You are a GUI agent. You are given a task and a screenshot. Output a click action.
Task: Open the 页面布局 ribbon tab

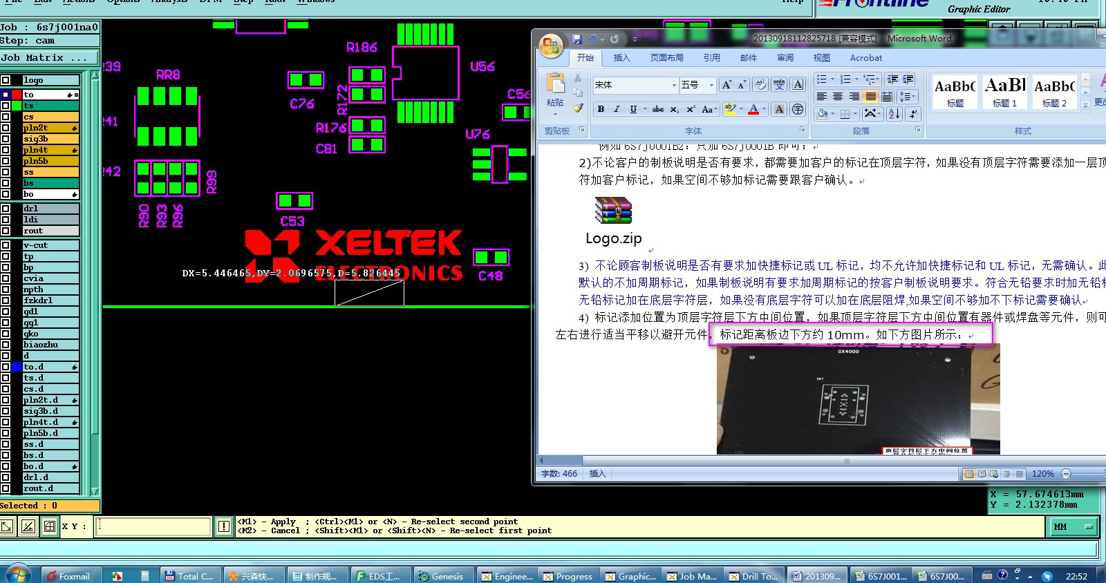tap(666, 58)
